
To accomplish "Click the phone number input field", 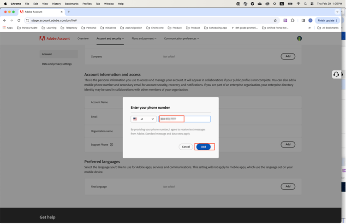I will [185, 119].
